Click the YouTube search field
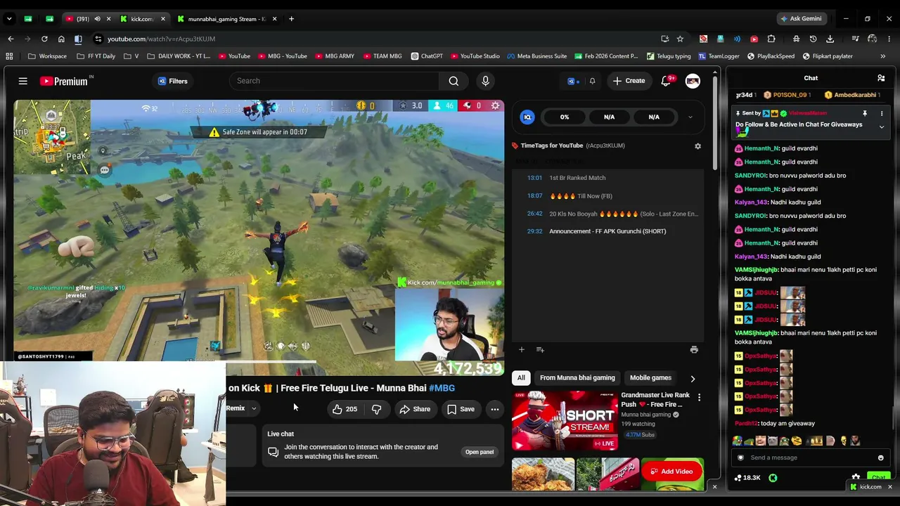 pos(335,81)
